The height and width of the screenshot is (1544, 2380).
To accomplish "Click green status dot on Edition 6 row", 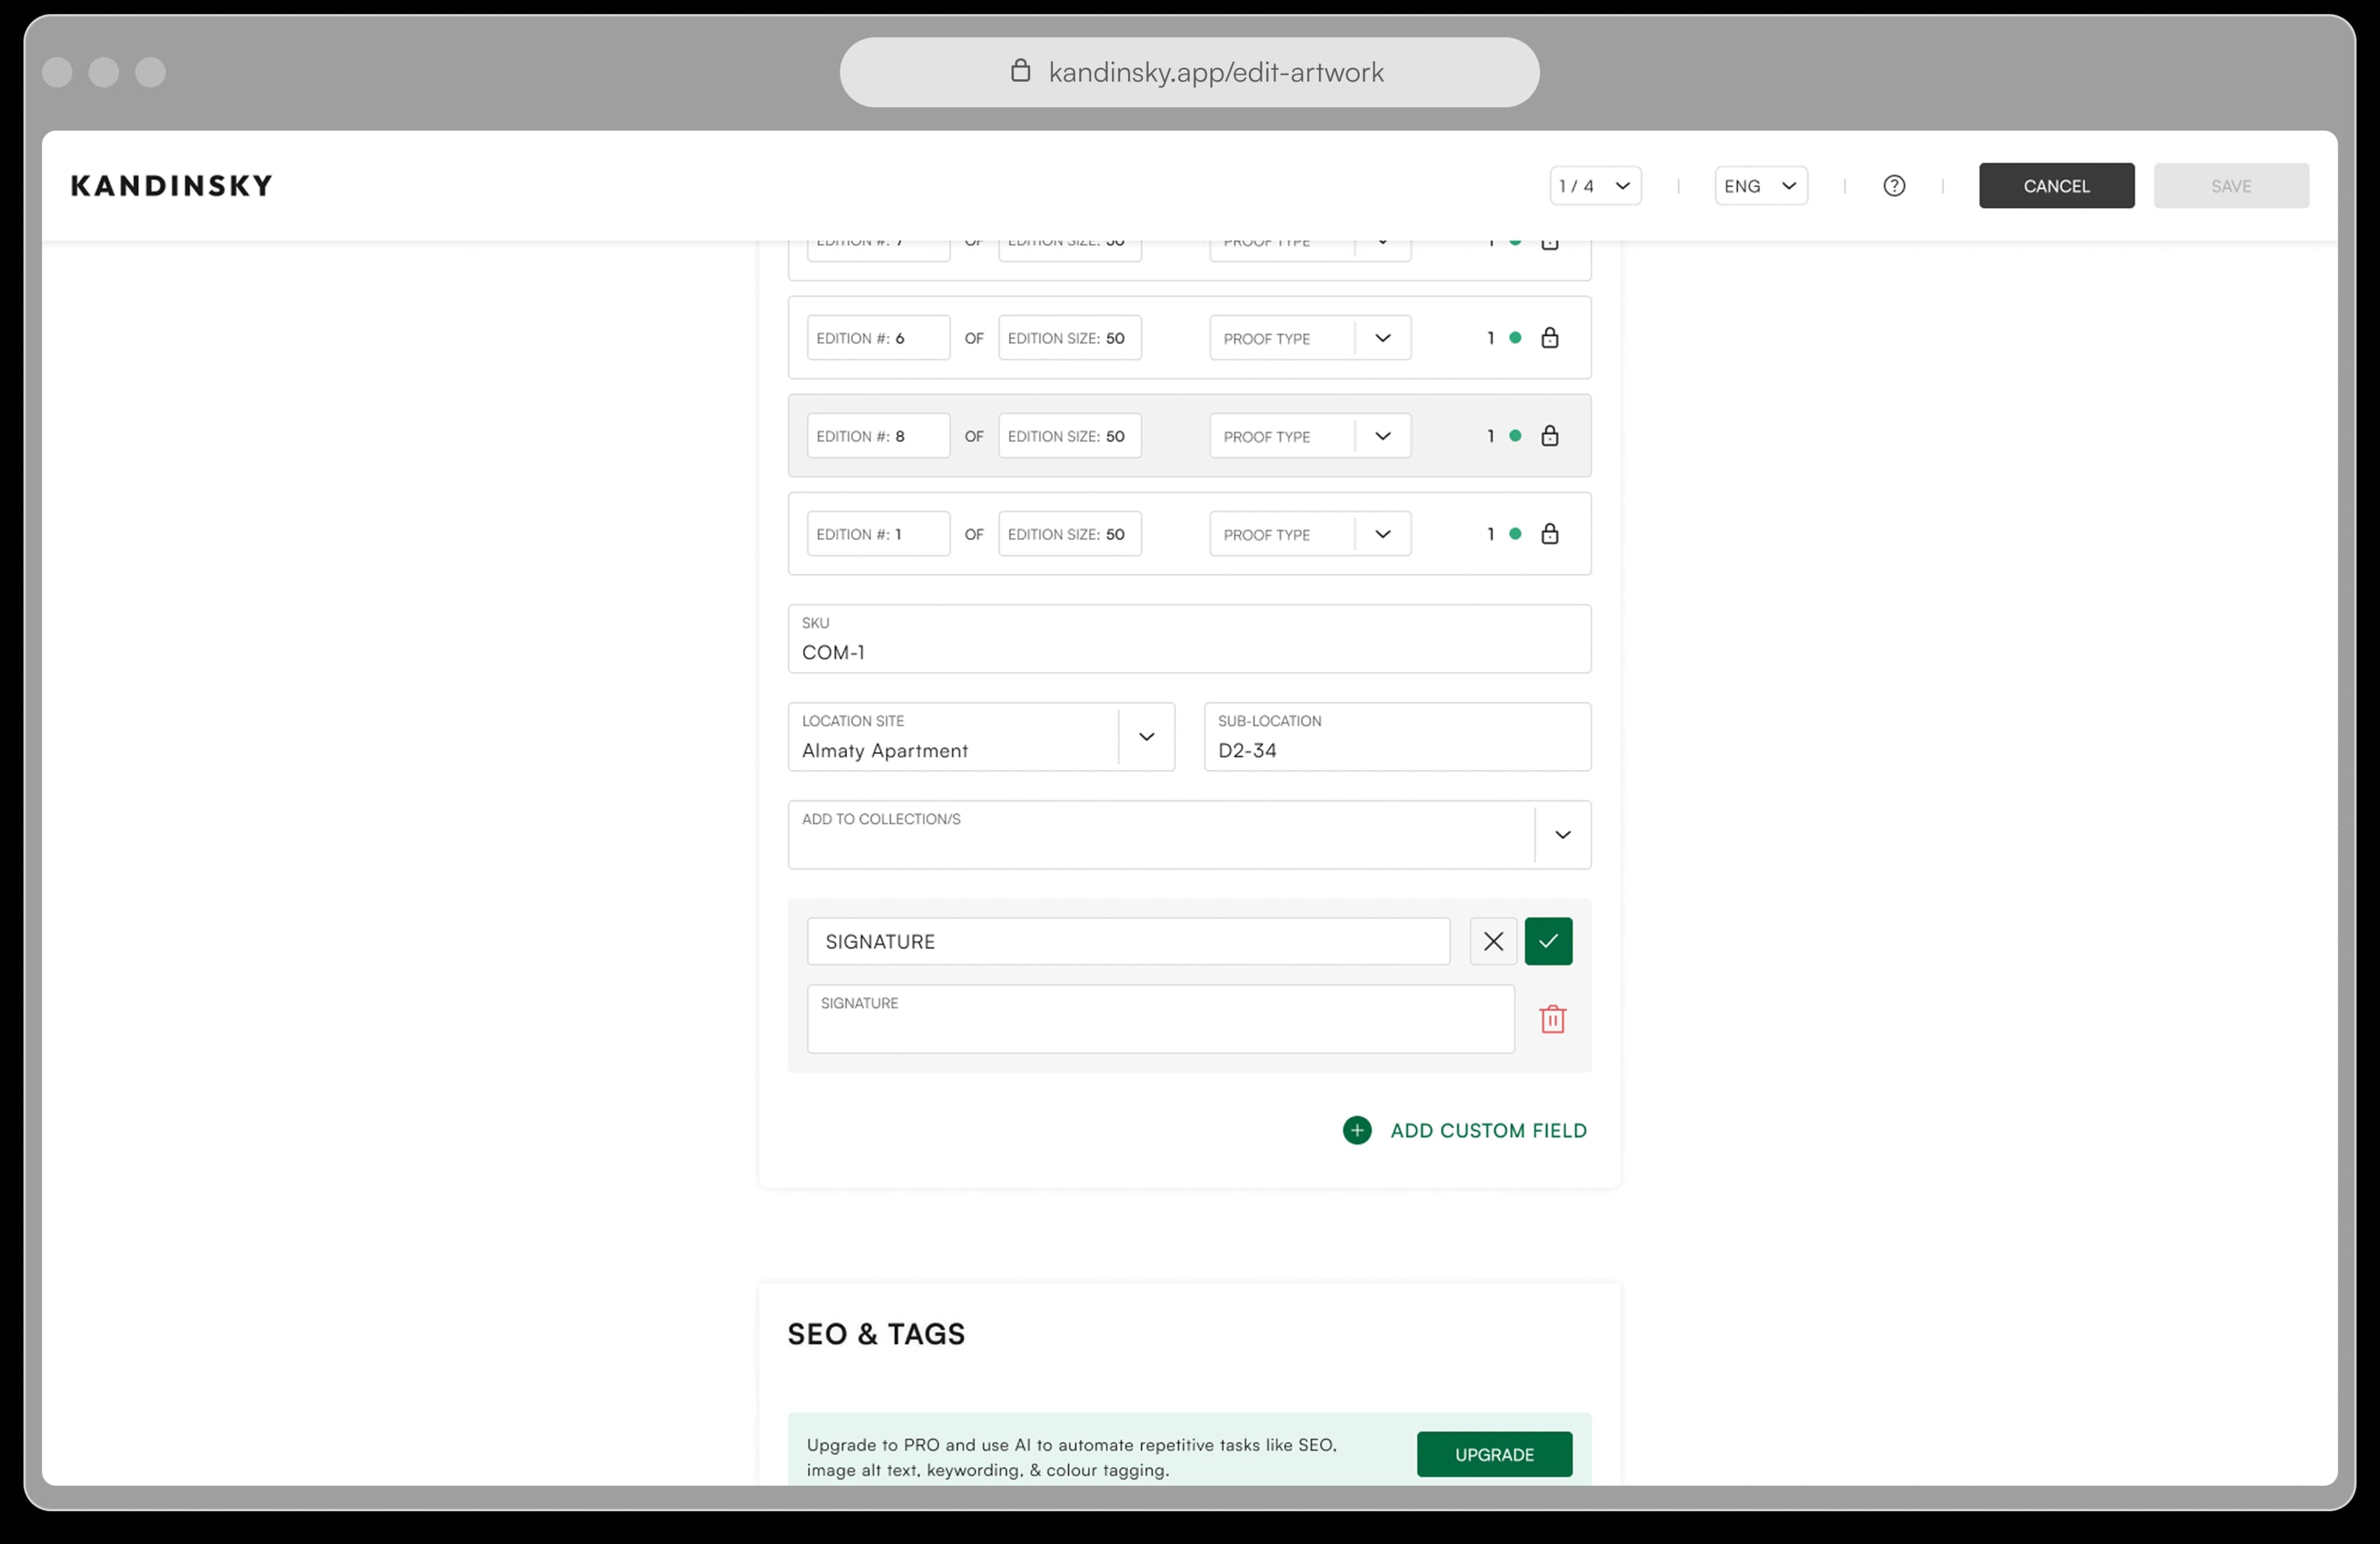I will (1515, 338).
